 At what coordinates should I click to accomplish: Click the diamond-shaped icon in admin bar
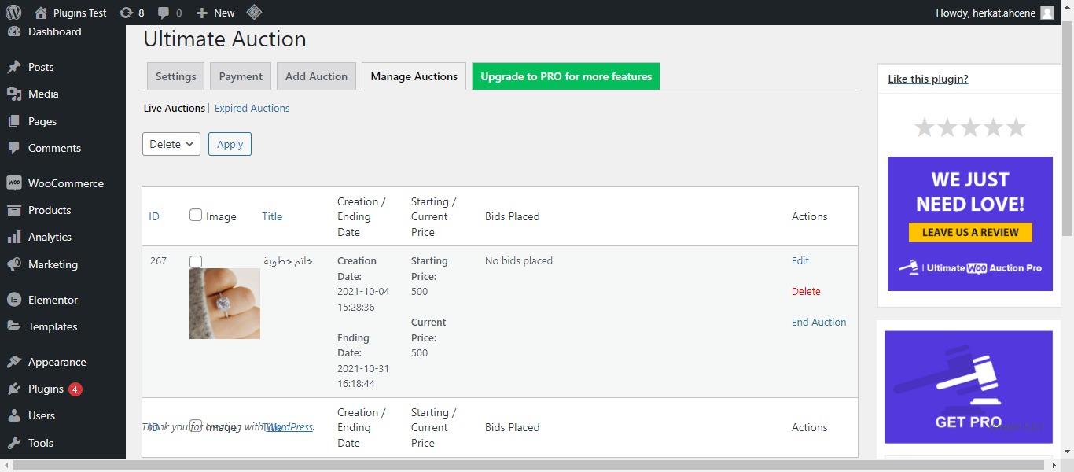coord(254,13)
